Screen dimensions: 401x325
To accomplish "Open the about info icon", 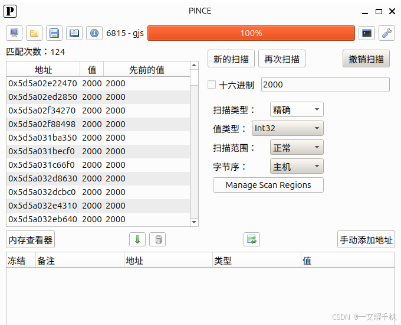I will (x=94, y=33).
